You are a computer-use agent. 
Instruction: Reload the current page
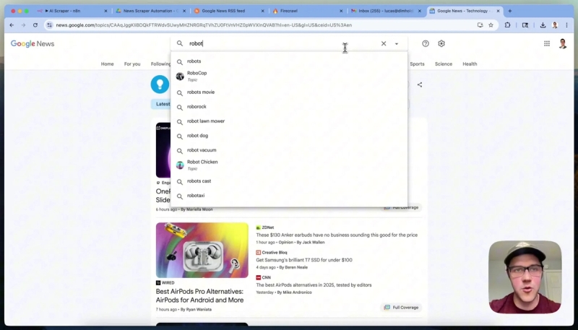tap(35, 25)
